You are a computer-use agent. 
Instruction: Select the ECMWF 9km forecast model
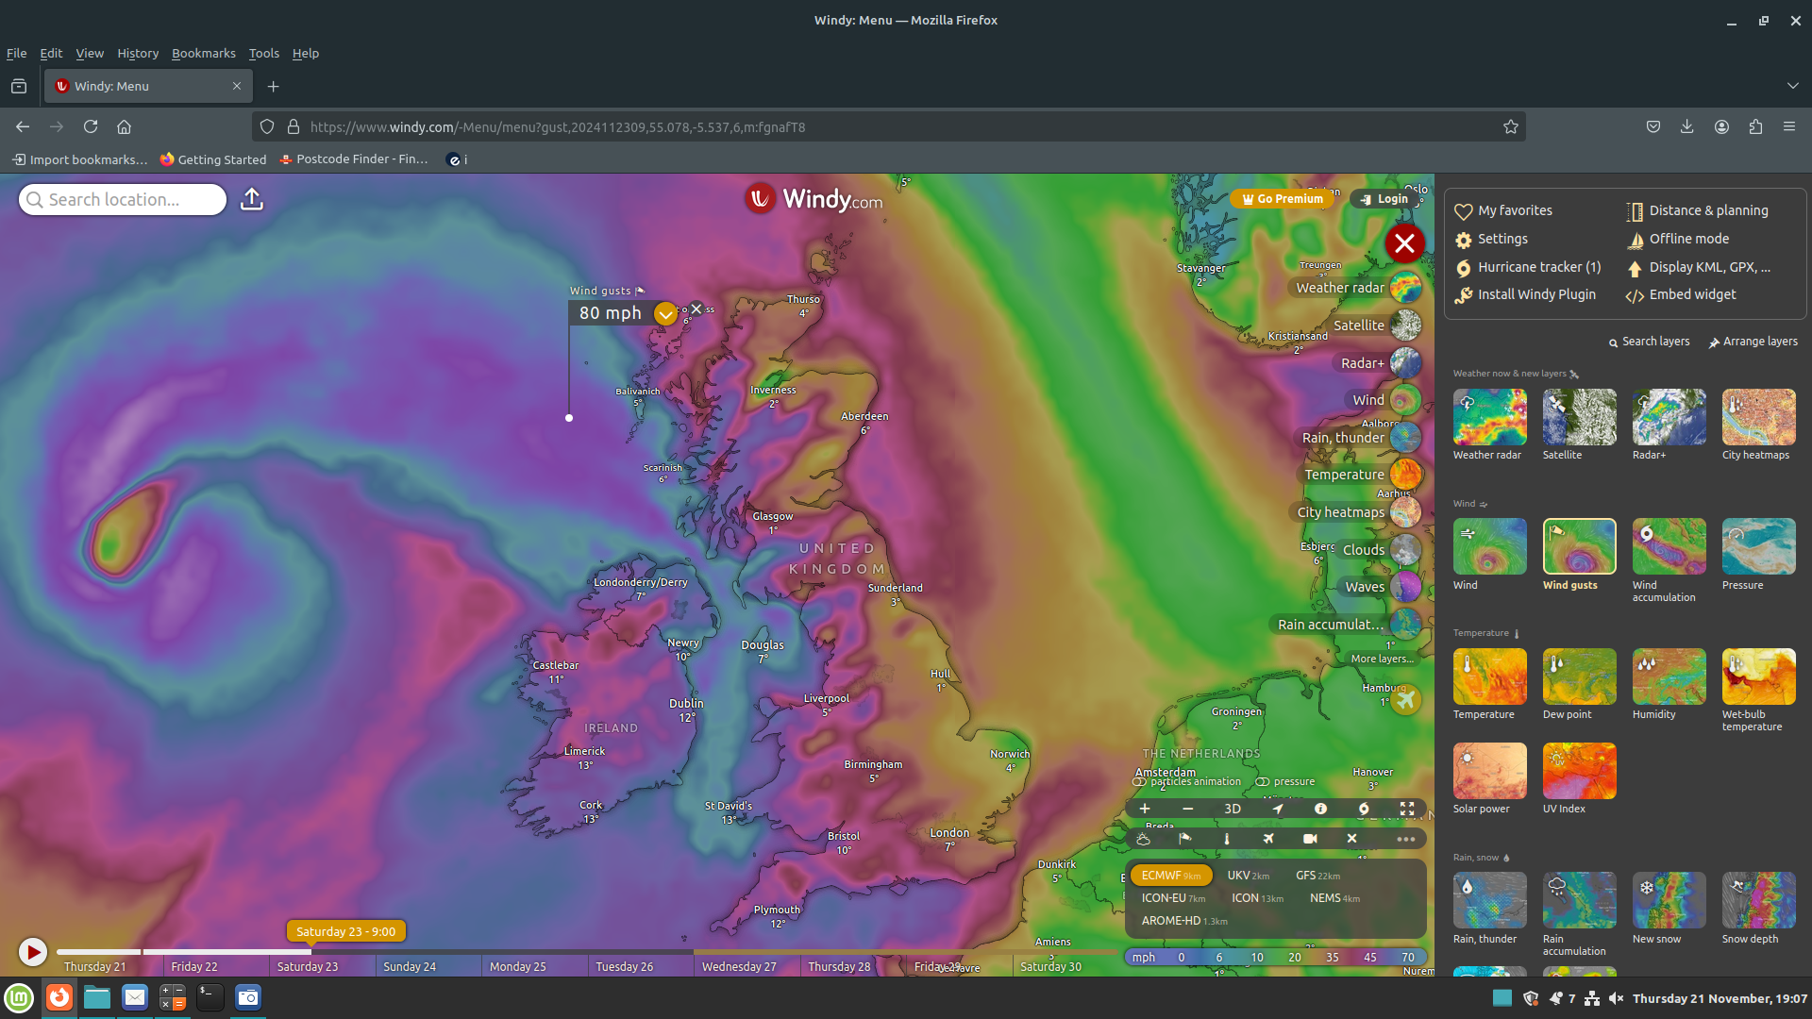[1170, 876]
